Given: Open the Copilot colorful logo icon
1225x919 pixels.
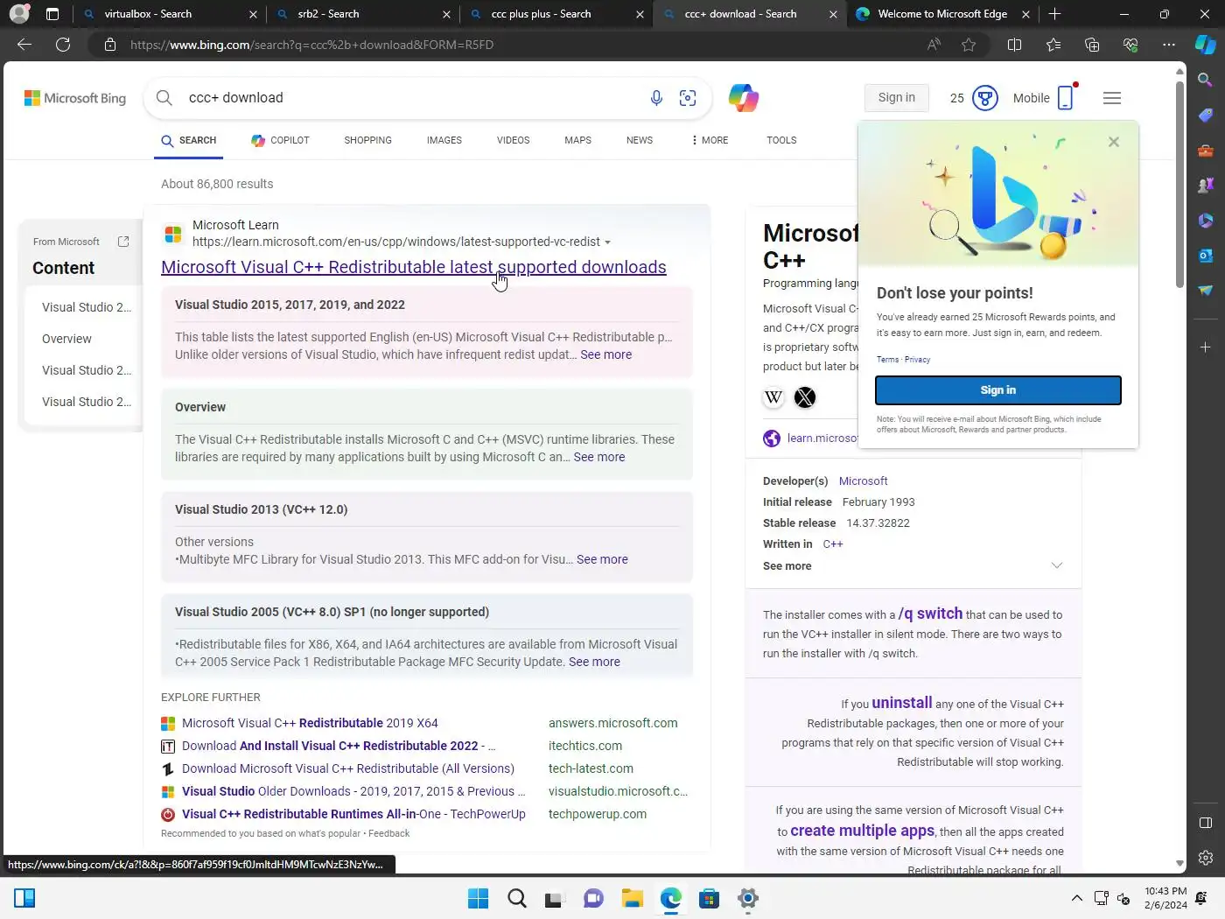Looking at the screenshot, I should [743, 98].
